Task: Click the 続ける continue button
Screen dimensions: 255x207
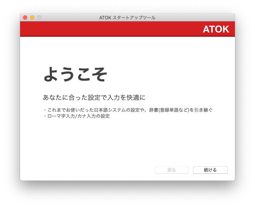Action: [210, 170]
